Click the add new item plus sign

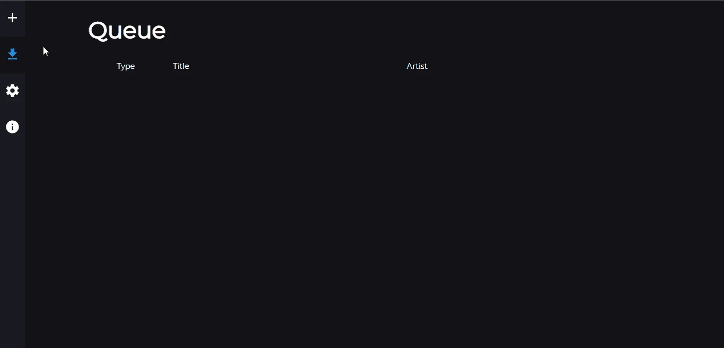click(12, 18)
